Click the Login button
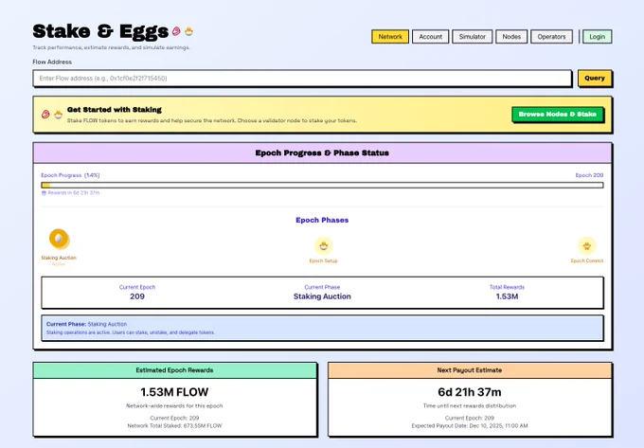Viewport: 644px width, 448px height. click(598, 37)
